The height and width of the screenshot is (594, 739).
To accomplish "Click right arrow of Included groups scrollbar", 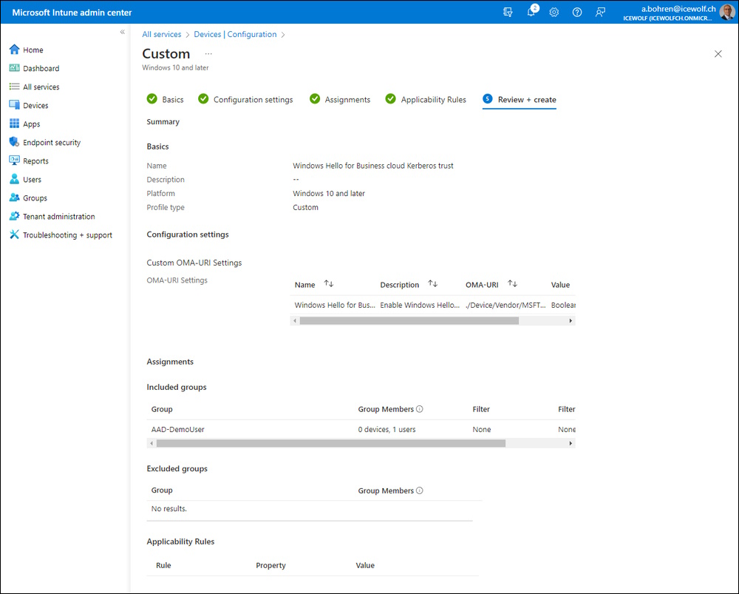I will pyautogui.click(x=571, y=444).
